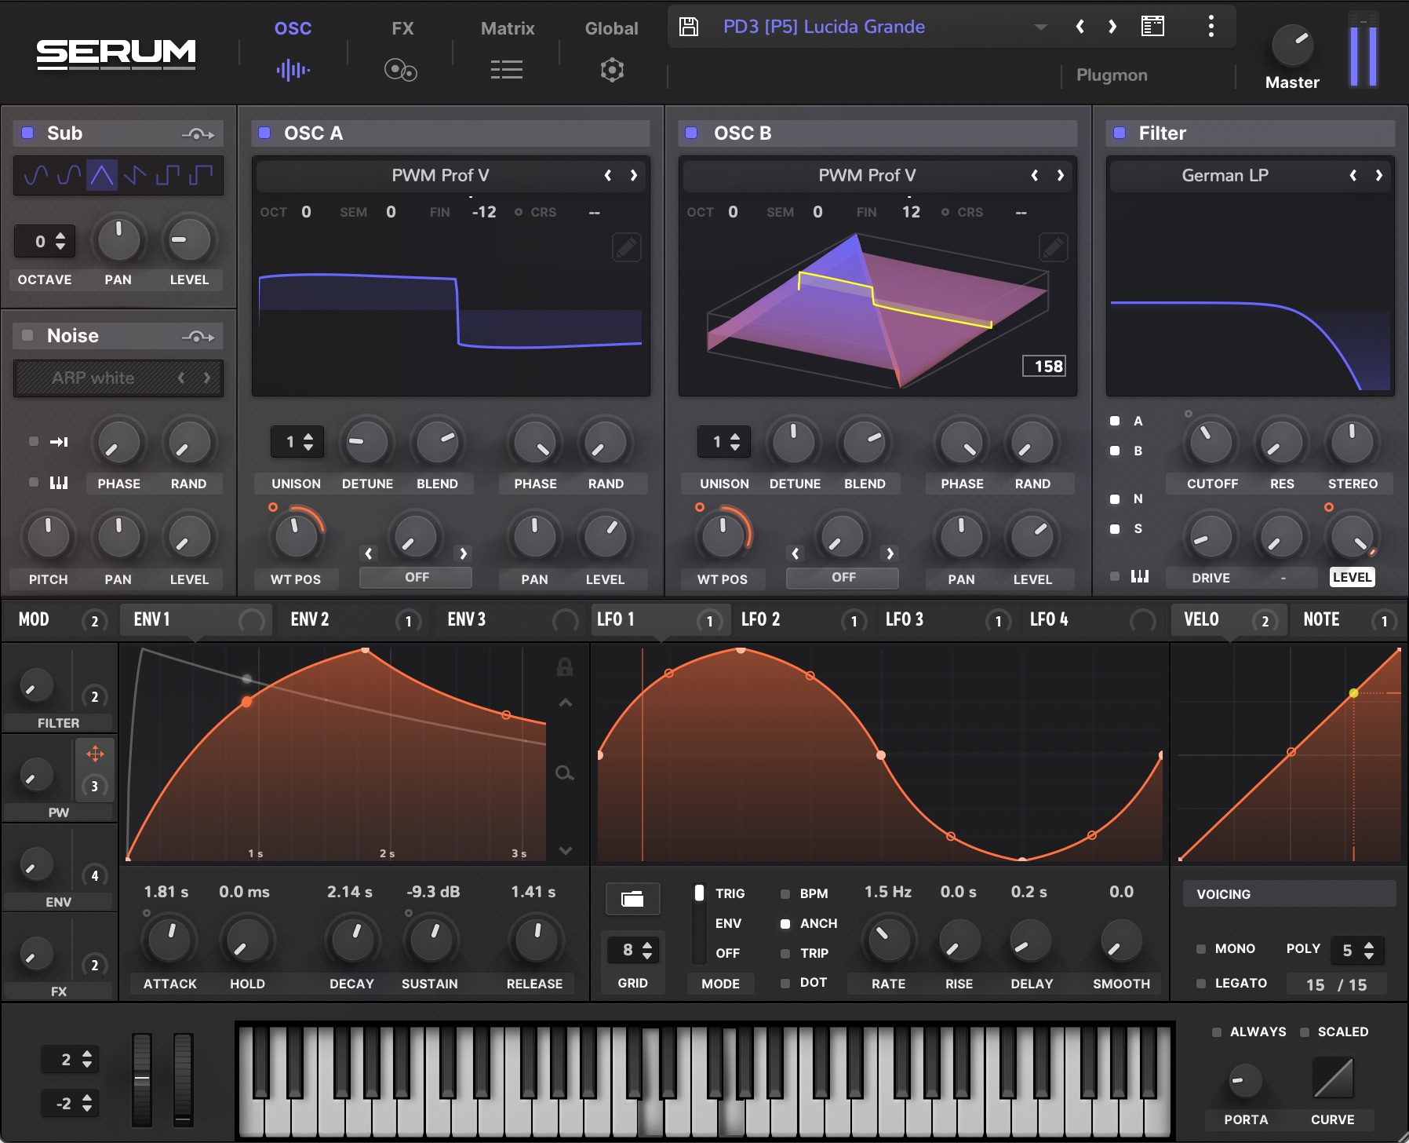The height and width of the screenshot is (1143, 1409).
Task: Click the Plugmon author label
Action: pyautogui.click(x=1112, y=75)
